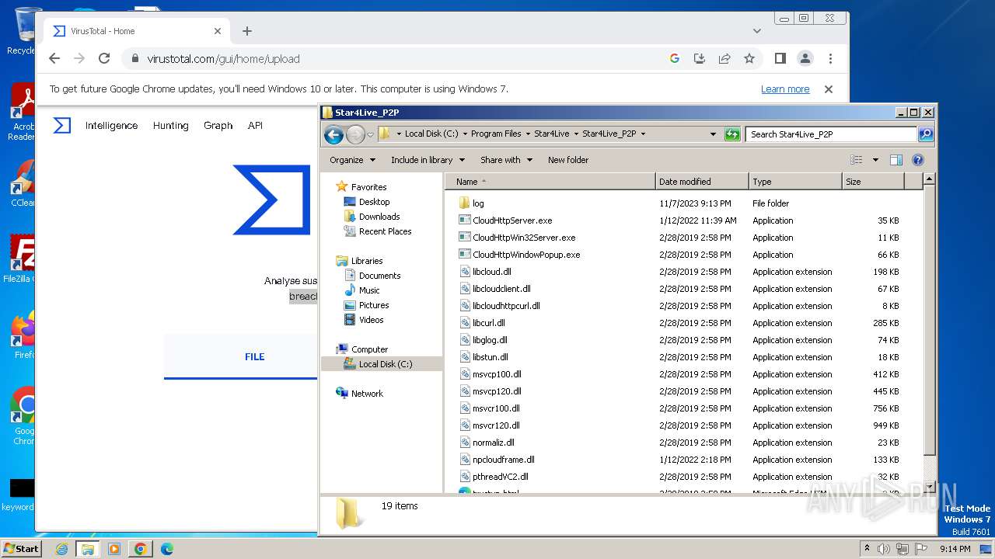
Task: Click the Explorer forward navigation arrow
Action: pos(355,134)
